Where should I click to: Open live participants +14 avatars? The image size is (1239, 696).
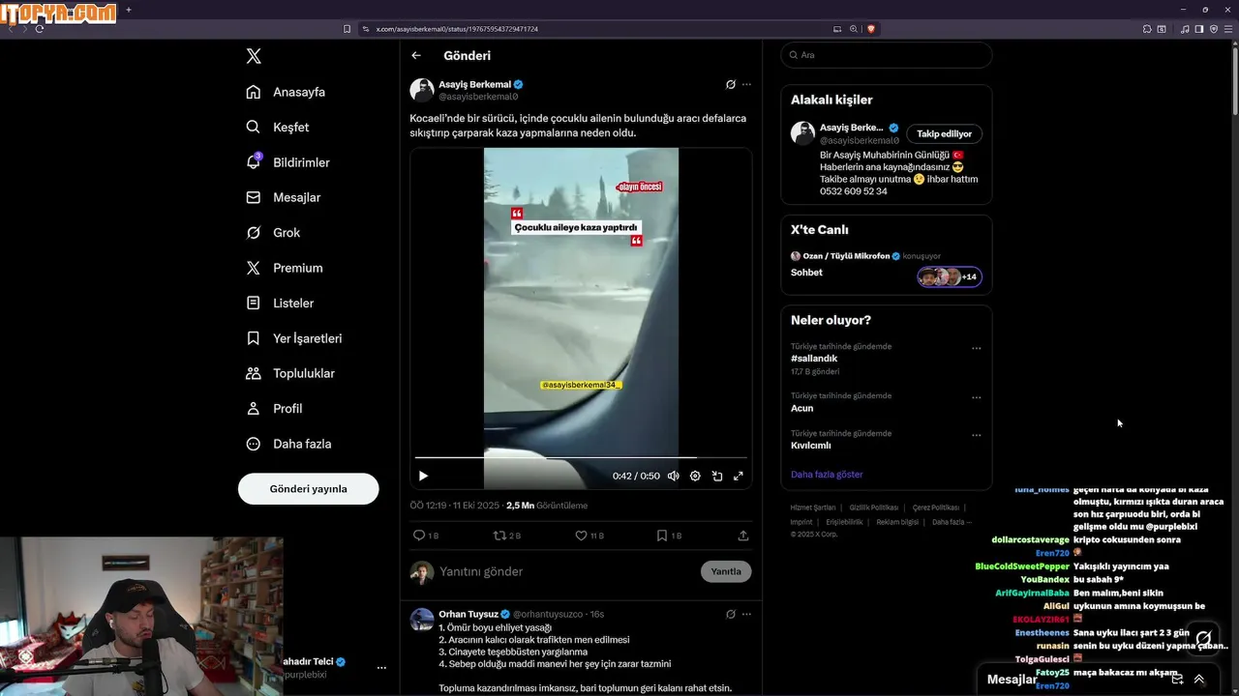pos(950,277)
